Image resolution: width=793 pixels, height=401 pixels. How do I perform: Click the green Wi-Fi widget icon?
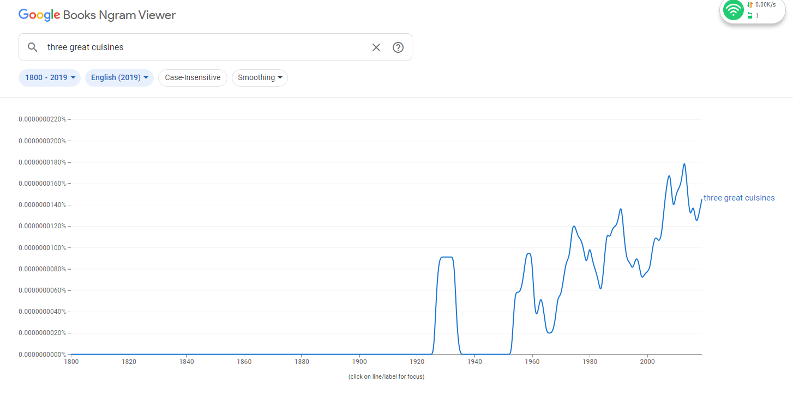click(734, 10)
